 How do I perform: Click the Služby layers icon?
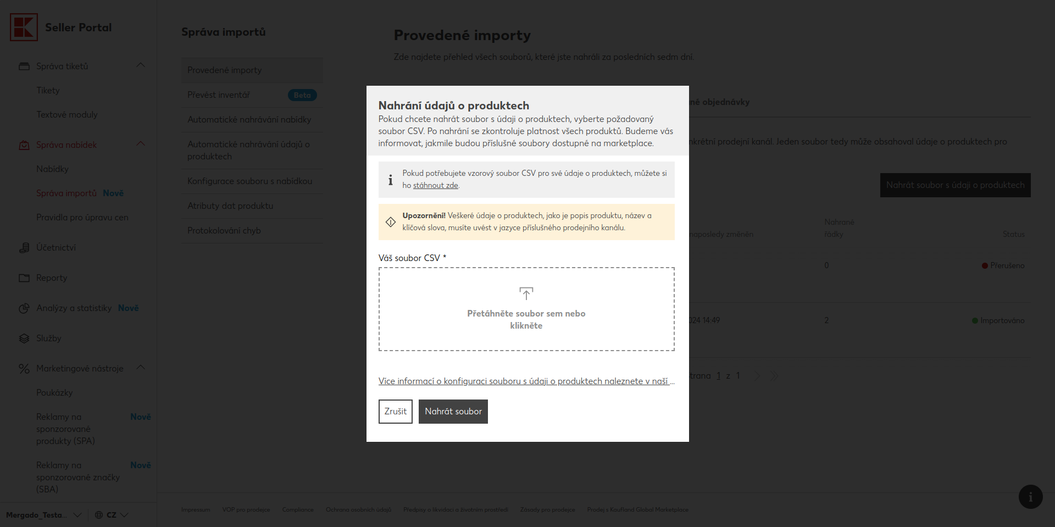point(24,339)
